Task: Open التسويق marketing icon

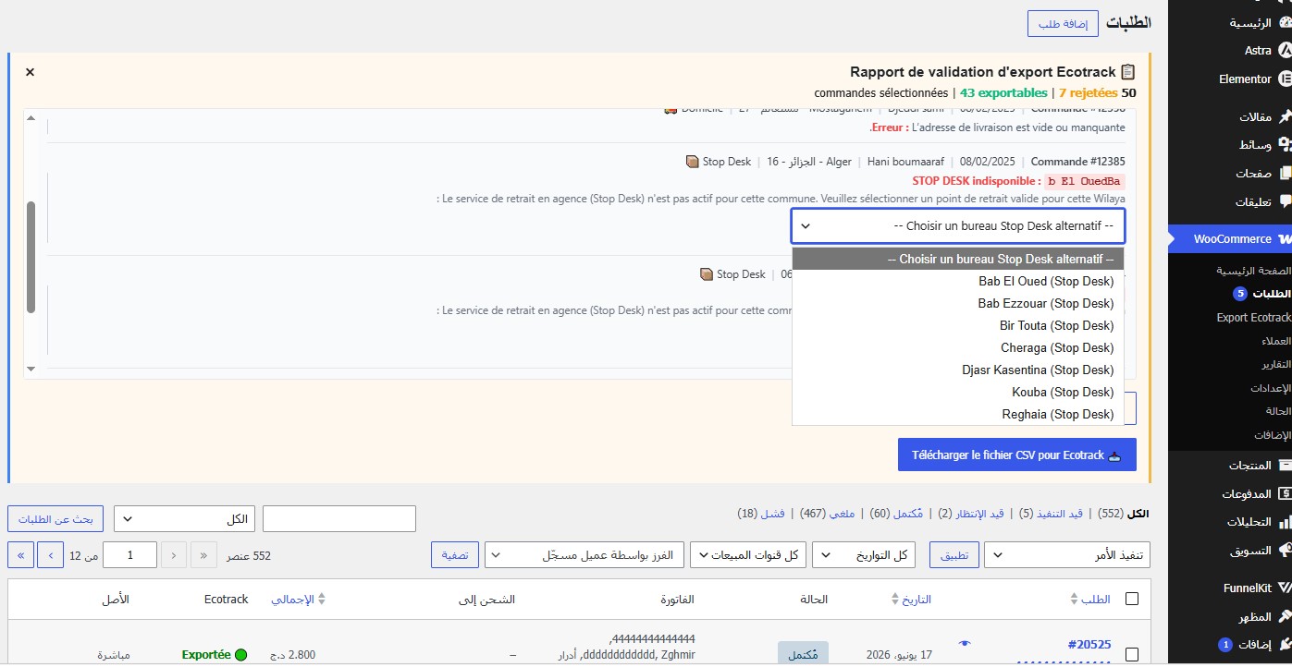Action: coord(1285,551)
